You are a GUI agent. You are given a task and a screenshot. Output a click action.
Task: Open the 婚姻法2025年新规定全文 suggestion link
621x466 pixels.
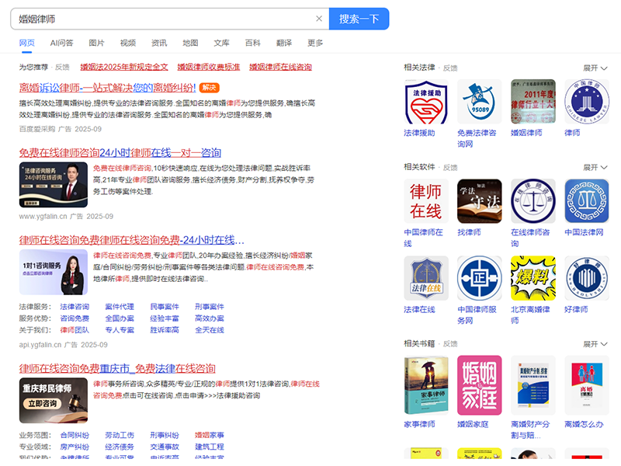pyautogui.click(x=124, y=68)
